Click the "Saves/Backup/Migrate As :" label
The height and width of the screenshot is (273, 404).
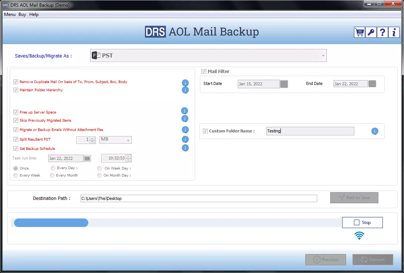coord(43,56)
